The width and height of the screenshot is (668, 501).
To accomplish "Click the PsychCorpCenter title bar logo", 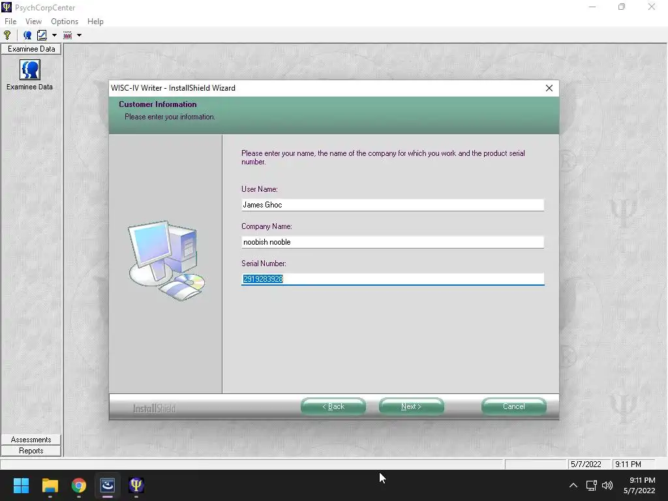I will 7,7.
